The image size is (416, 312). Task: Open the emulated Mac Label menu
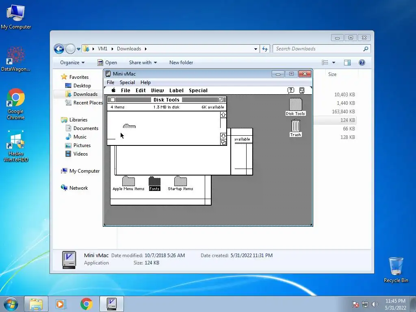click(x=176, y=91)
